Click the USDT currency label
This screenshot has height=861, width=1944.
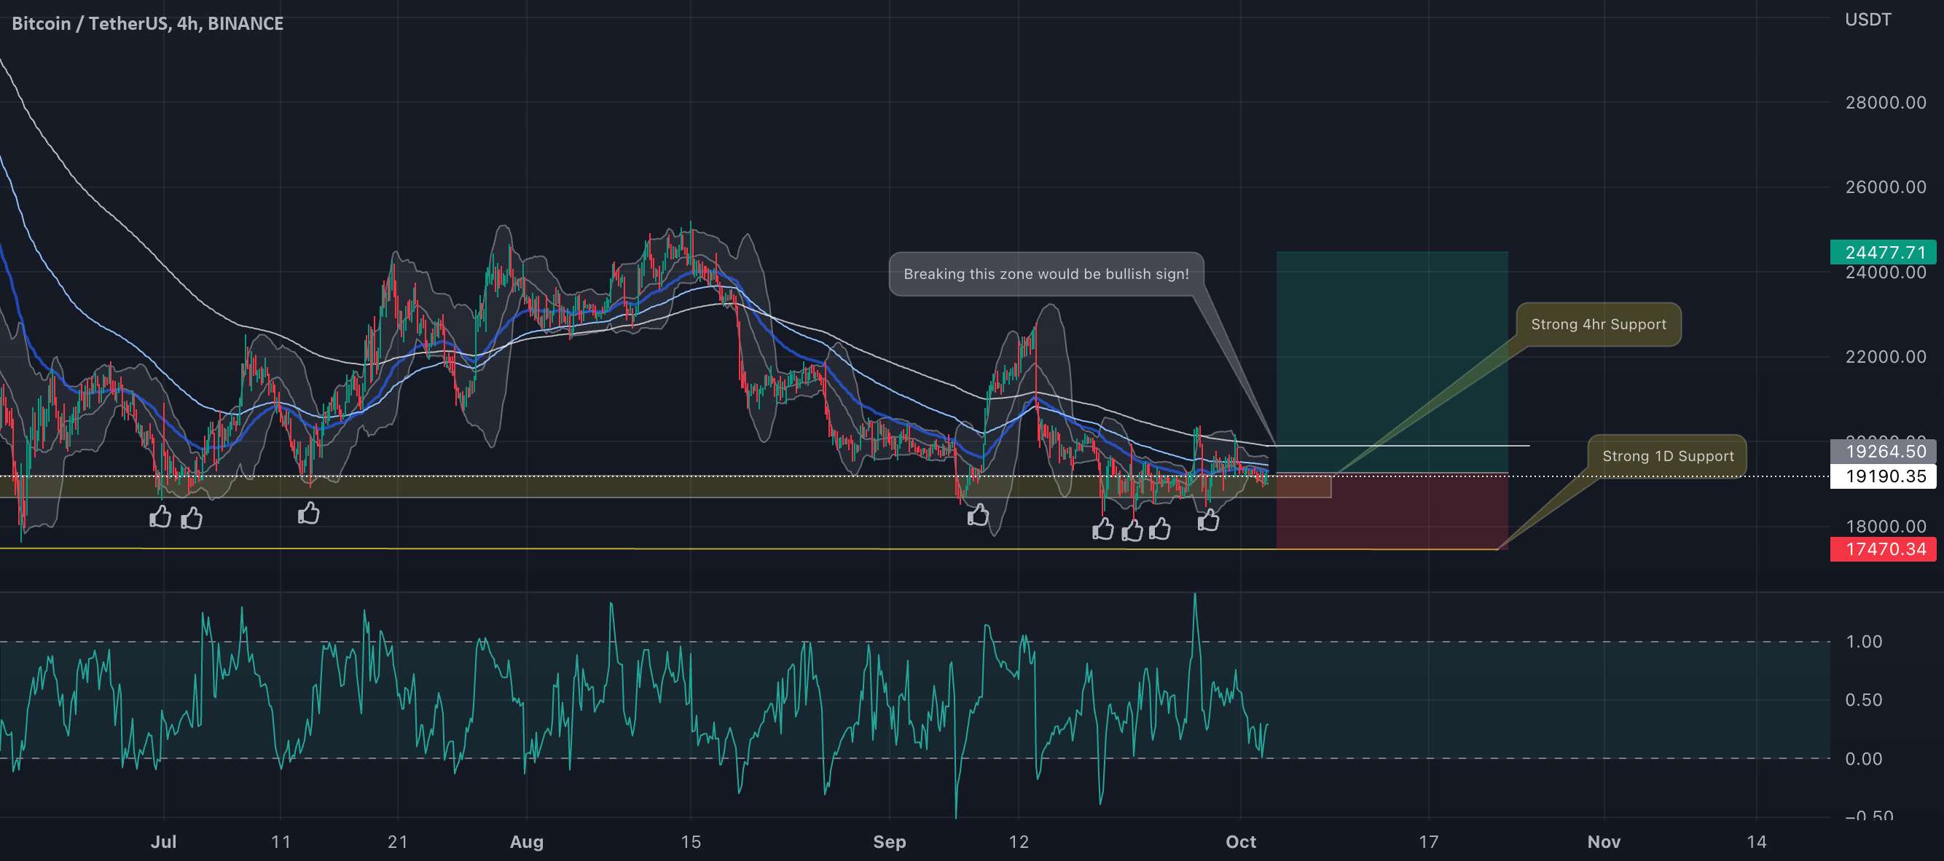pyautogui.click(x=1867, y=20)
